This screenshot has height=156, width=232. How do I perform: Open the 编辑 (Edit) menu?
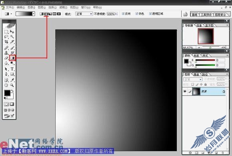21,7
